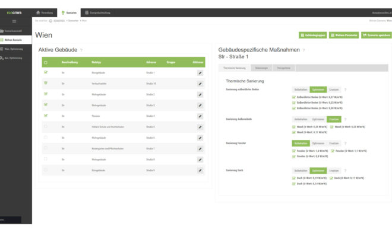Viewport: 392px width, 249px height.
Task: Toggle Erdberührter Boden U-Wert 0,27 checkbox
Action: coord(294,97)
